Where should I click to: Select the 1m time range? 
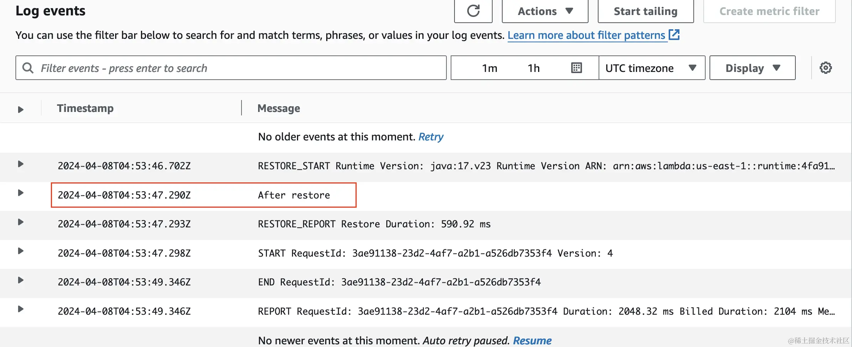point(490,68)
